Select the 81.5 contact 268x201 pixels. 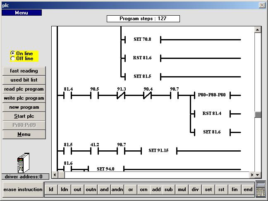[68, 151]
